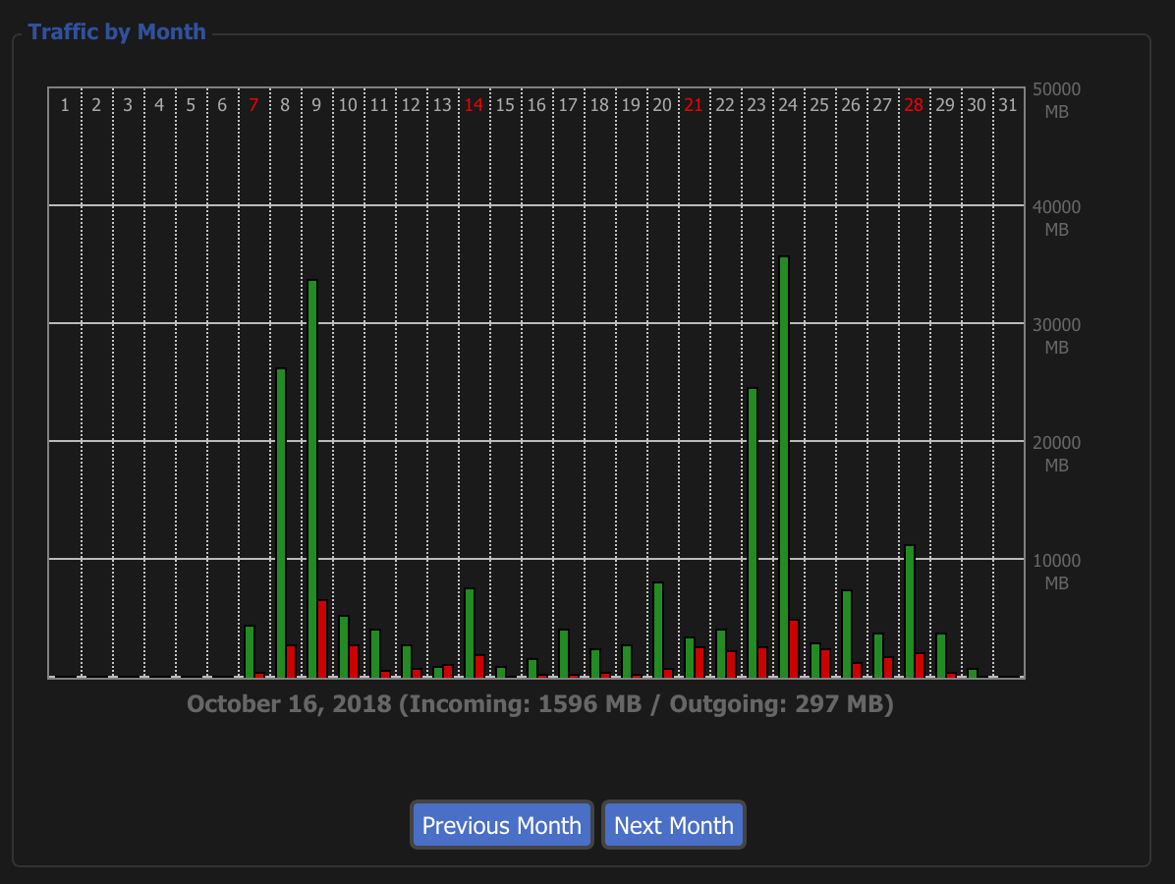Click the red outgoing bar for day 24
Image resolution: width=1175 pixels, height=884 pixels.
click(794, 648)
